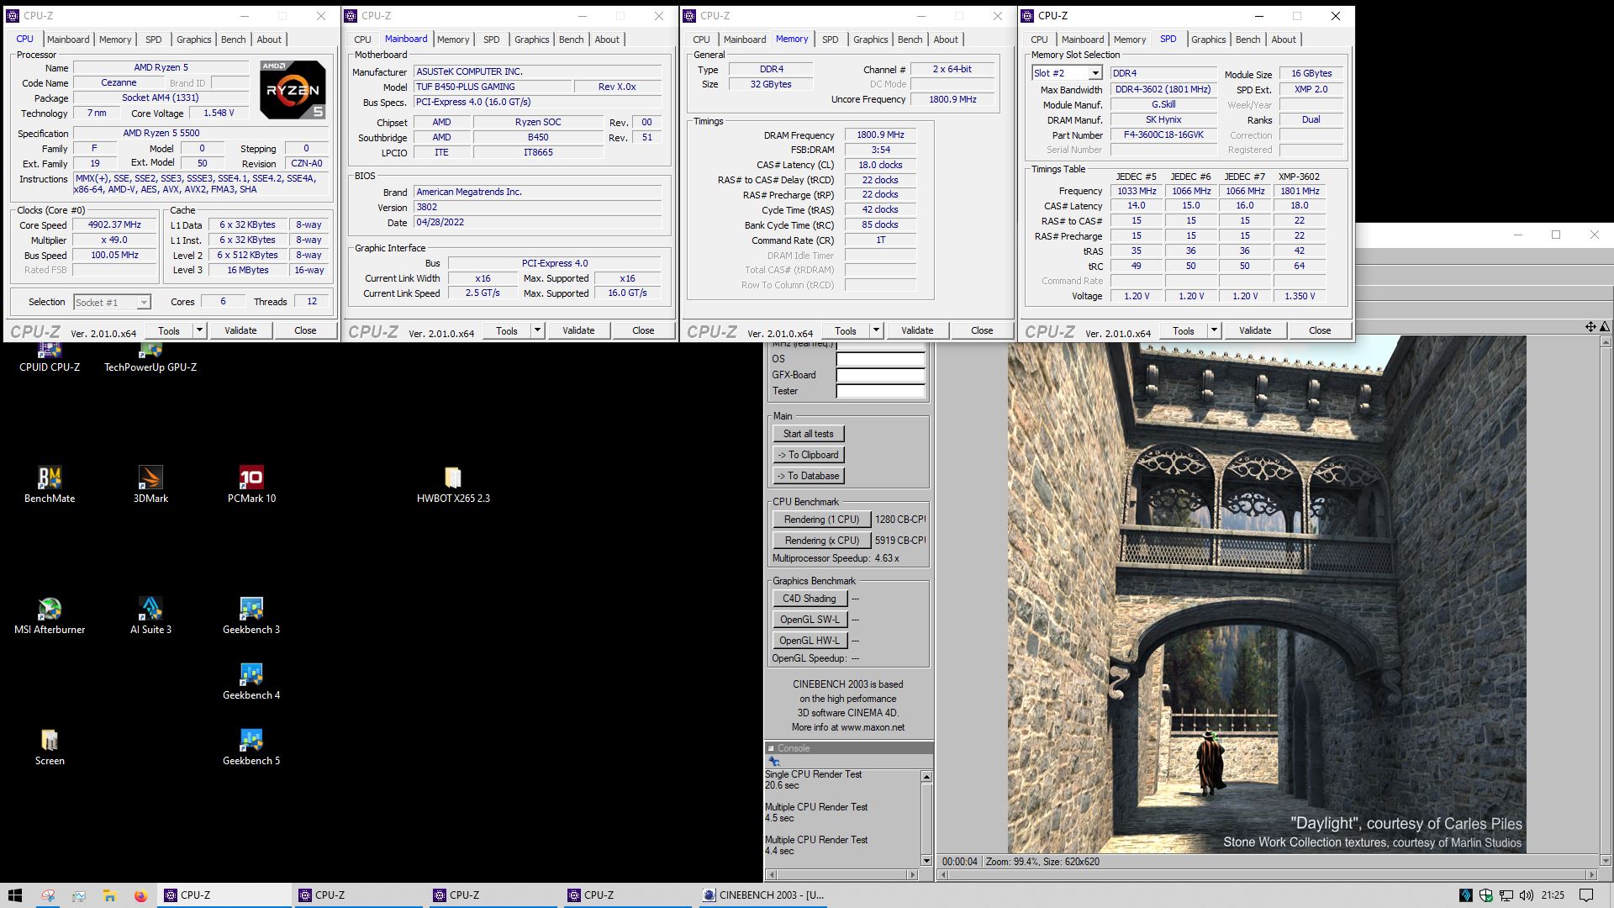
Task: Open About tab in the SPD CPU-Z window
Action: (1284, 40)
